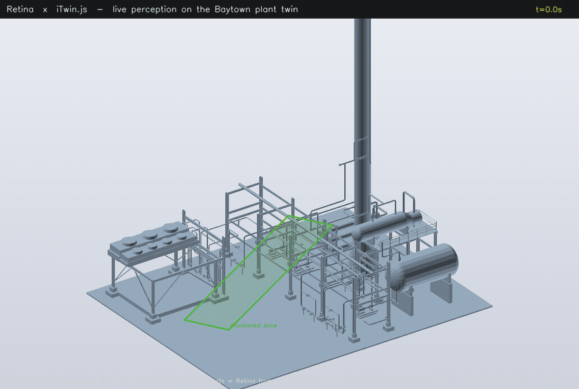Select the green monitored zone polygon

[x=259, y=273]
